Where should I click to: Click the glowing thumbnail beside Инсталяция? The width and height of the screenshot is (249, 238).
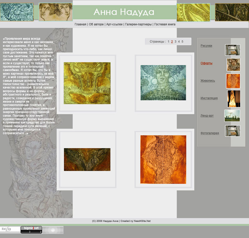coord(234,98)
